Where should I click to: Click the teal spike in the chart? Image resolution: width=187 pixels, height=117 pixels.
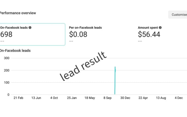point(115,80)
